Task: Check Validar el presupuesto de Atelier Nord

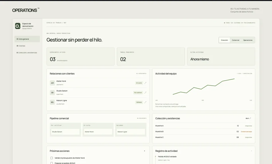Action: 52,158
